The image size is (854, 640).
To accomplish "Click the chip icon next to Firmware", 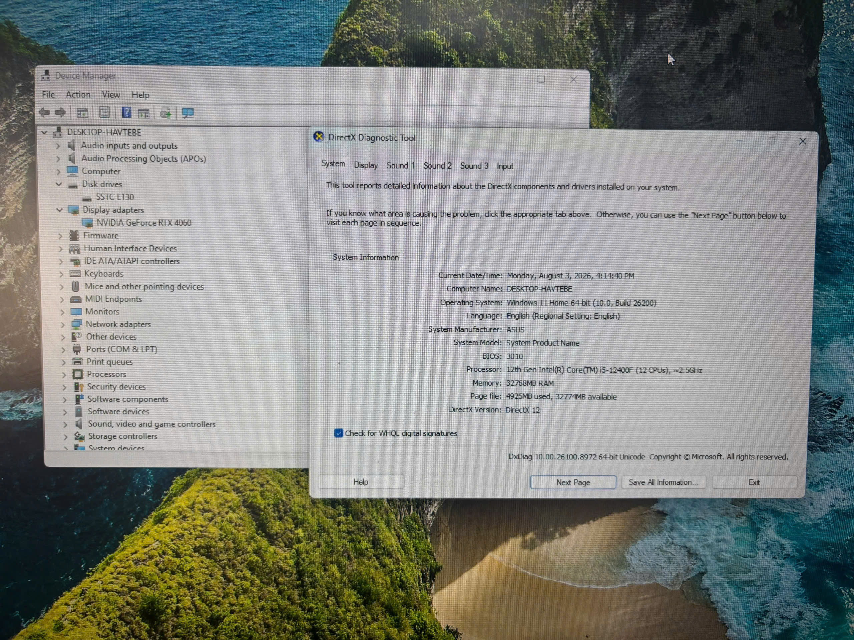I will coord(74,235).
